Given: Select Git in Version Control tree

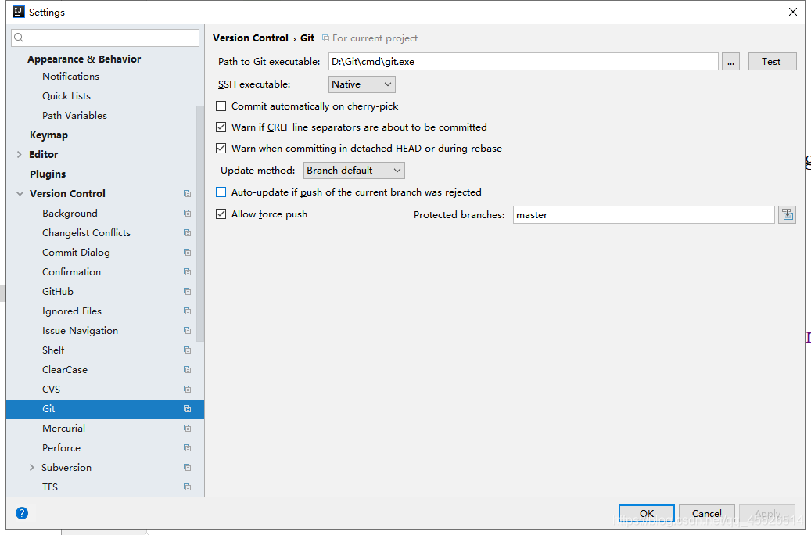Looking at the screenshot, I should click(x=105, y=409).
